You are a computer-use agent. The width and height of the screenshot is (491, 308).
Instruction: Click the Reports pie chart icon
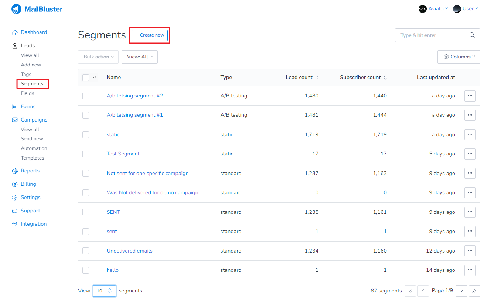click(15, 171)
